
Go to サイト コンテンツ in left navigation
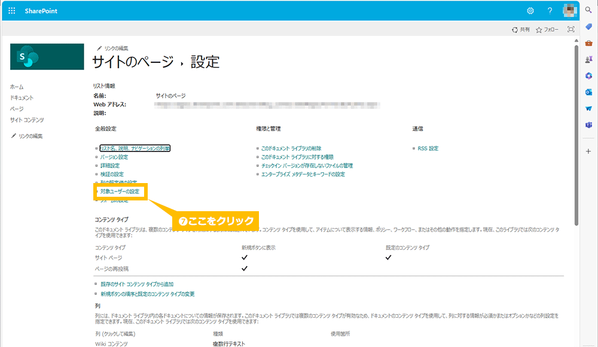pyautogui.click(x=27, y=120)
